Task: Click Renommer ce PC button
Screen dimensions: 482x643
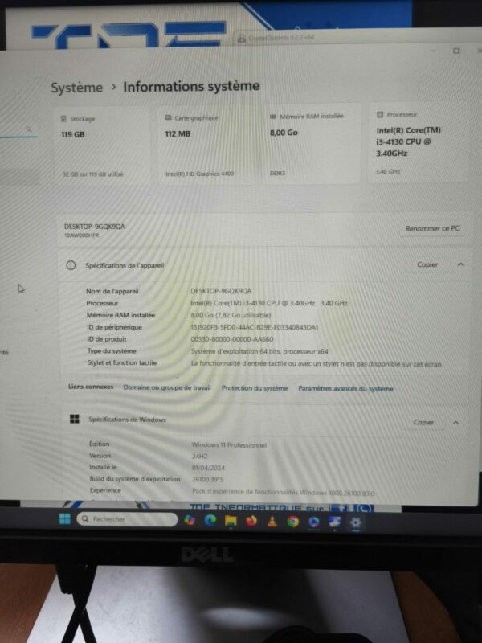Action: [x=432, y=228]
